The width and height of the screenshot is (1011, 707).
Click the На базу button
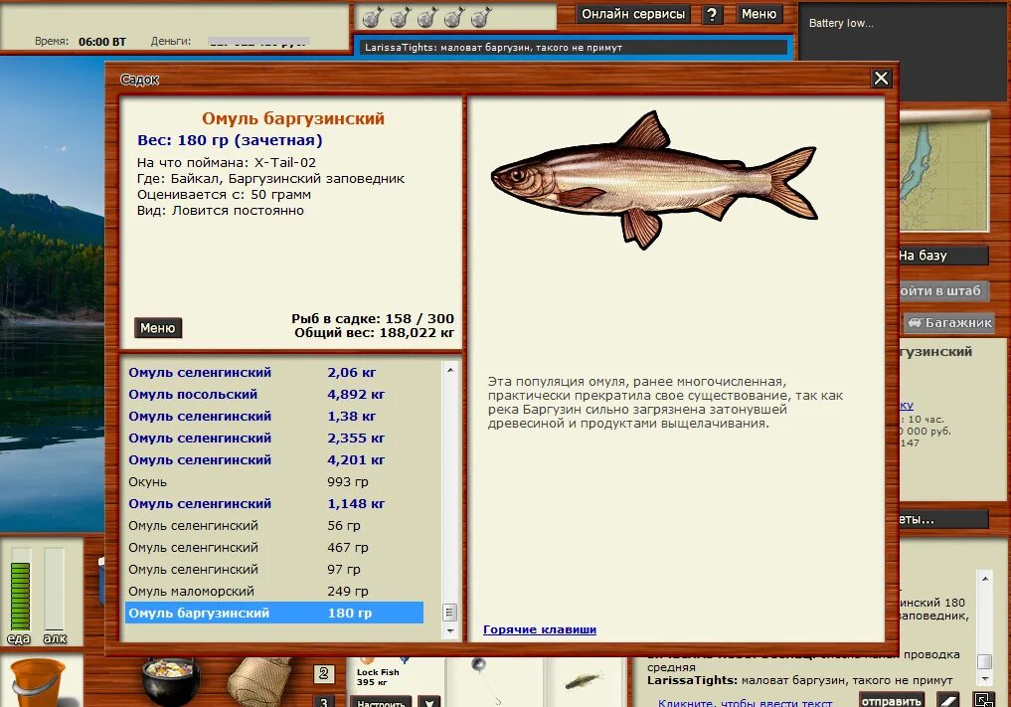click(943, 256)
